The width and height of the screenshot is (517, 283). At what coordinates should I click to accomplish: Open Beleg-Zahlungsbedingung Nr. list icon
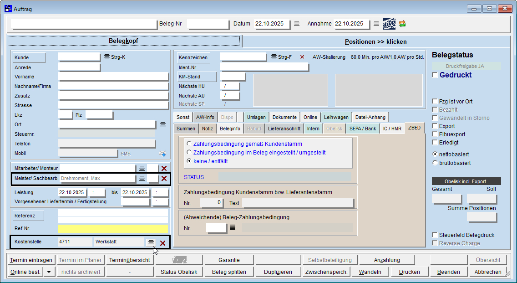233,227
